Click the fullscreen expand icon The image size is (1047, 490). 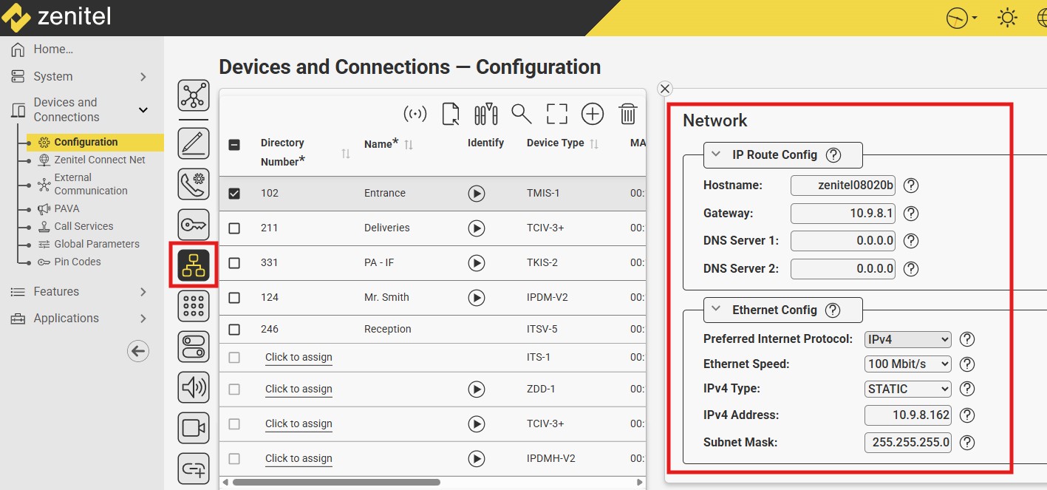[557, 114]
